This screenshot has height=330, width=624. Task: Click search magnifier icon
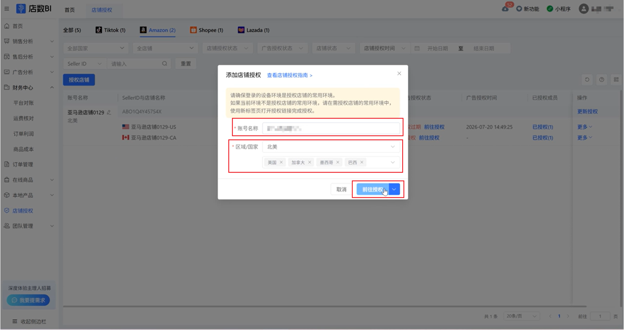tap(165, 64)
